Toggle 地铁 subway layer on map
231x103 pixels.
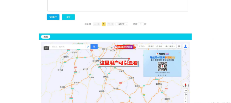(x=159, y=46)
